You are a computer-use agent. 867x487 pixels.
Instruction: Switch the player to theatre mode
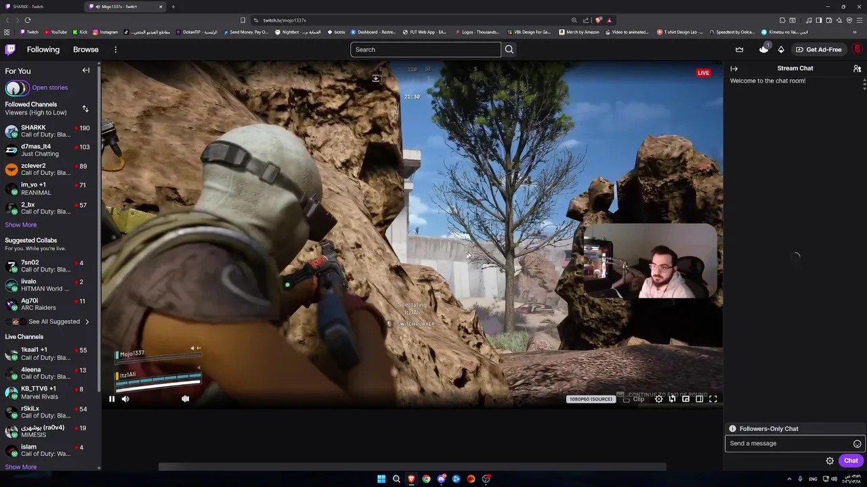(699, 399)
